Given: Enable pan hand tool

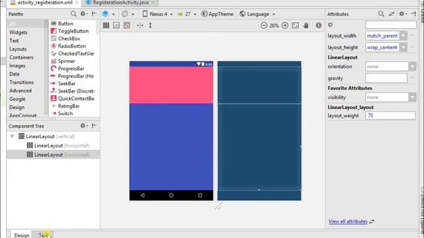Looking at the screenshot, I should (306, 25).
